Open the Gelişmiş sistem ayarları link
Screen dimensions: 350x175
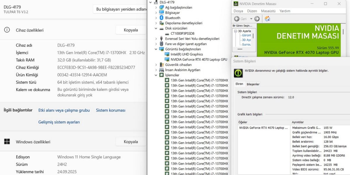pyautogui.click(x=59, y=122)
